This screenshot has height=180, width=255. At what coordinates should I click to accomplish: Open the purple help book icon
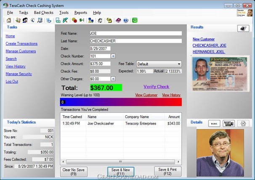(x=118, y=20)
